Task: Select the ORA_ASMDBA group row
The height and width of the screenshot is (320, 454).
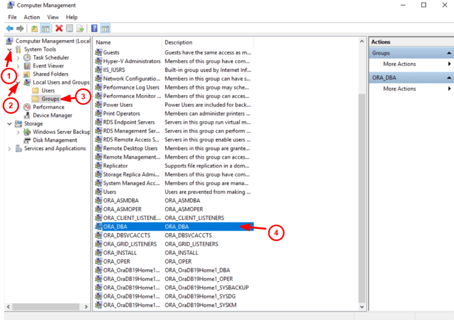Action: click(x=174, y=200)
